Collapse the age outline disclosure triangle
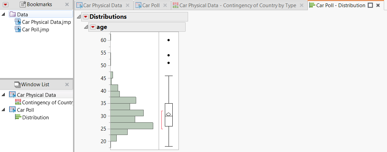Viewport: 387px width, 152px height. coord(86,27)
